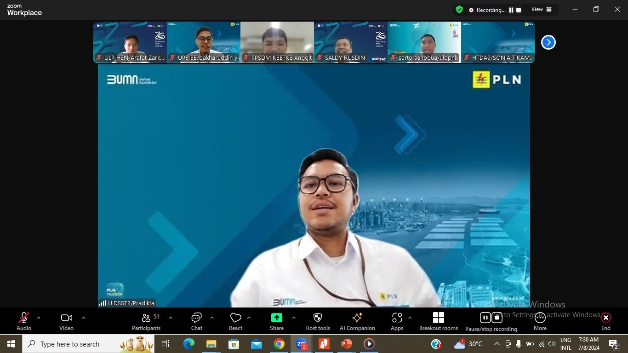Open the weather widget showing 30°C

[x=468, y=344]
